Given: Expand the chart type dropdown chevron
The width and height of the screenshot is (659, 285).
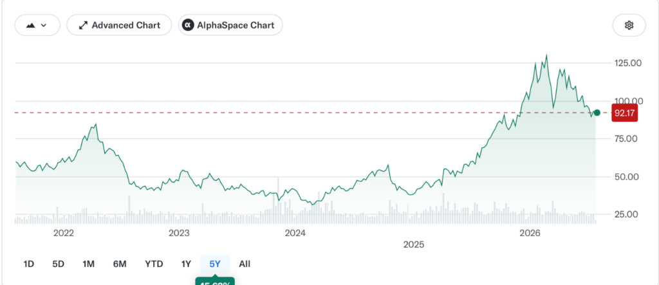Looking at the screenshot, I should 44,25.
